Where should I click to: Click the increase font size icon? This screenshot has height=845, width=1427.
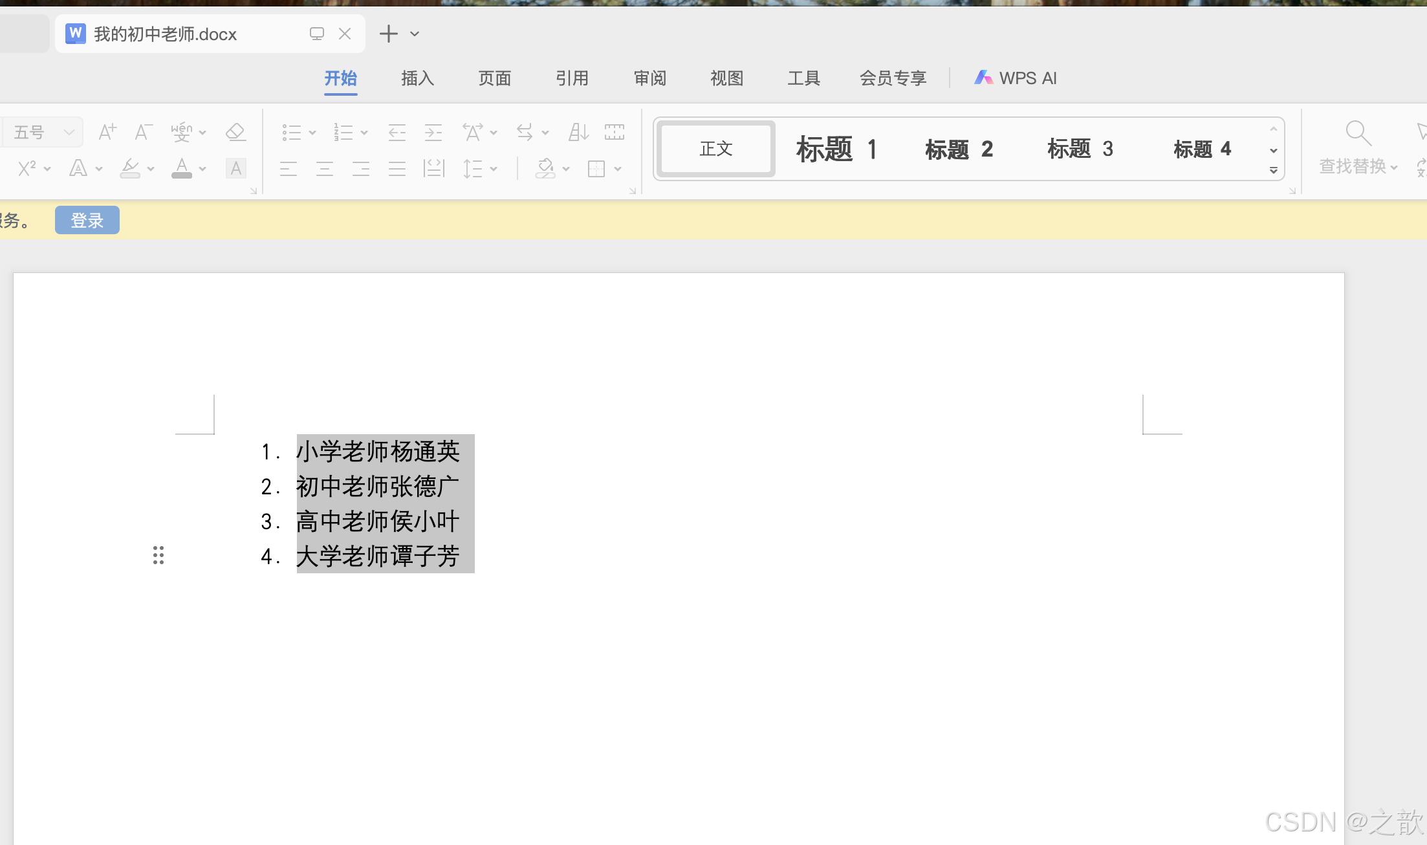coord(107,132)
